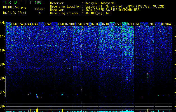The image size is (176, 112).
Task: Click the 0710 time marker
Action: click(x=131, y=24)
